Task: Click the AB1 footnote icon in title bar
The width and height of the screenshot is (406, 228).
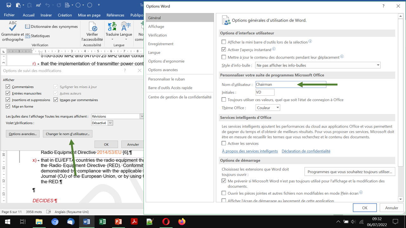Action: click(x=38, y=5)
